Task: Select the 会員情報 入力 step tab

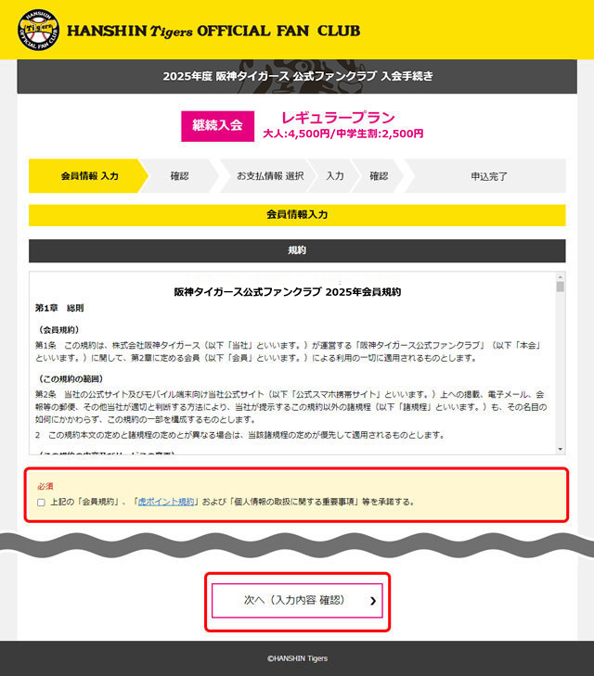Action: click(x=88, y=176)
